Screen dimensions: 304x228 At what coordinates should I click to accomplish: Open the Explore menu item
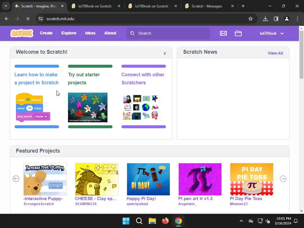(x=69, y=33)
